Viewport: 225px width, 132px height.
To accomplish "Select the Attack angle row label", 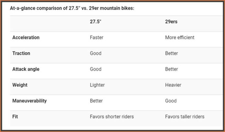I will (26, 69).
